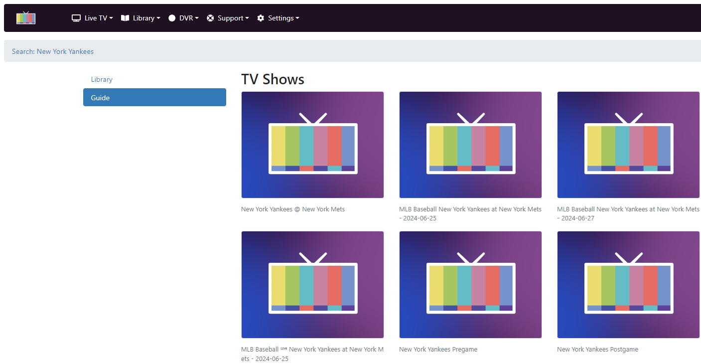
Task: Open the MLB Baseball 2024-06-27 game thumbnail
Action: pos(628,145)
